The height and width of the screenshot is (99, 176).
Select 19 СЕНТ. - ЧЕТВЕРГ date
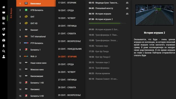click(67, 18)
